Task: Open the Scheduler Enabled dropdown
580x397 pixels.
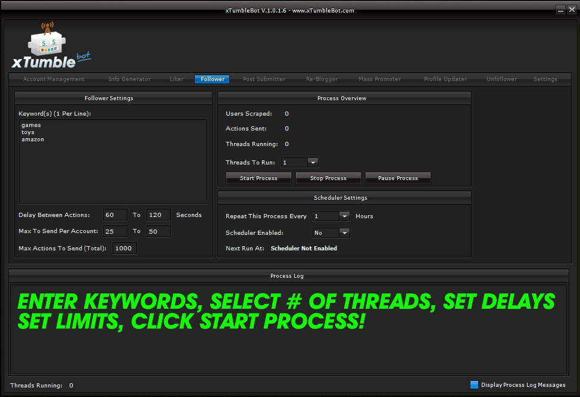Action: [x=344, y=232]
